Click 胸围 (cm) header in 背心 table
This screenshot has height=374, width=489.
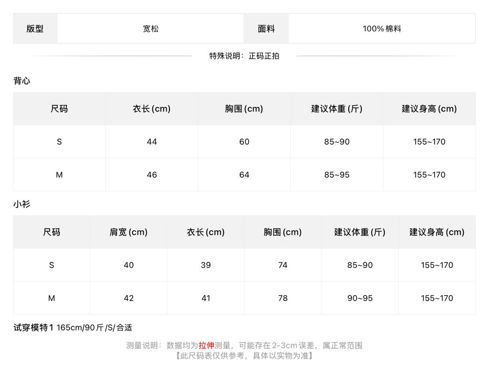point(244,108)
